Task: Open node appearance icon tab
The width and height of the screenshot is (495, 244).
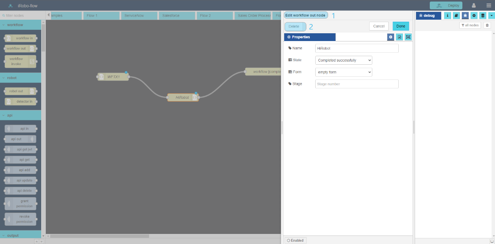Action: pyautogui.click(x=408, y=37)
